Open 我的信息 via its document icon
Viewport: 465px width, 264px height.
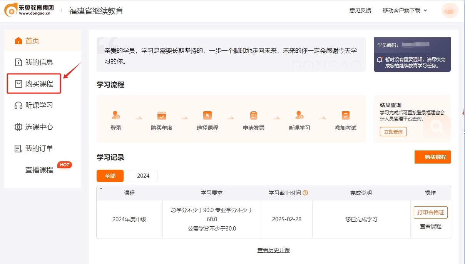(x=18, y=62)
